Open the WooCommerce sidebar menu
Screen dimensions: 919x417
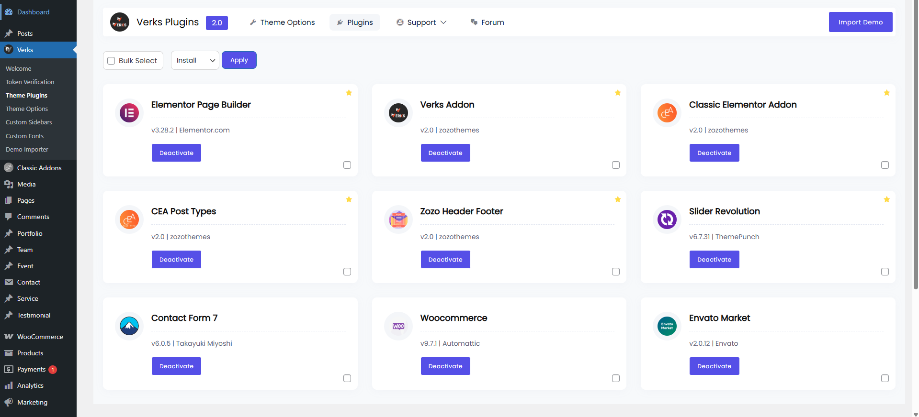tap(40, 337)
